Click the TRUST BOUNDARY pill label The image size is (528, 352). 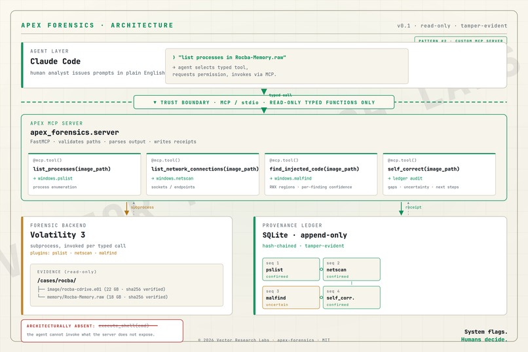click(264, 102)
